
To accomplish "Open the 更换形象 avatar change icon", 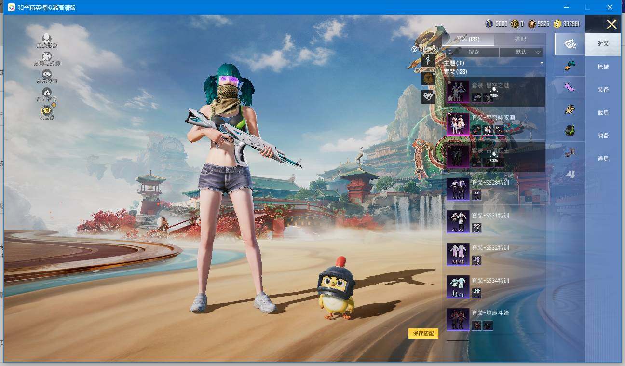I will [x=47, y=38].
